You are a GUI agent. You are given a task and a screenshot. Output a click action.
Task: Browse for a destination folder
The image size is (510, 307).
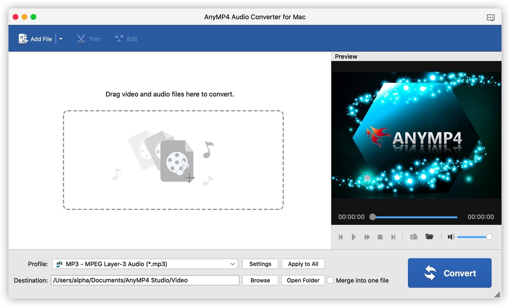coord(260,280)
